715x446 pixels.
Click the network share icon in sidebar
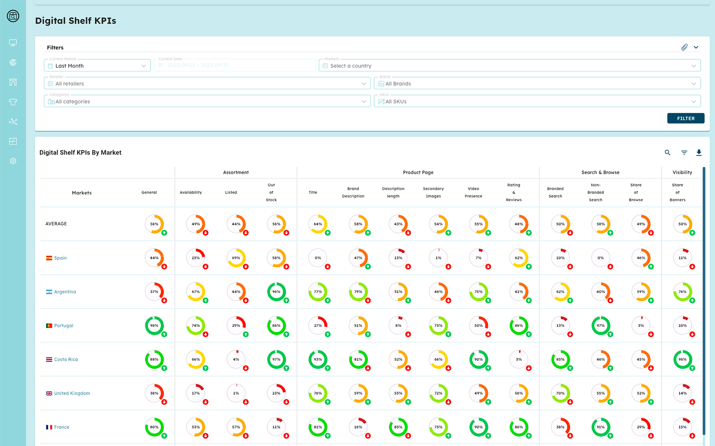[x=13, y=121]
